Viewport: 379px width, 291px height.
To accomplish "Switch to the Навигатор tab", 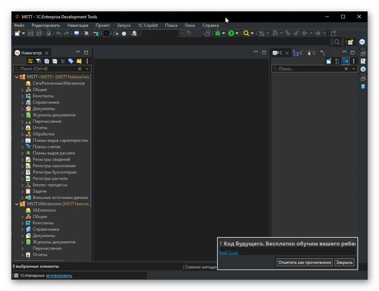I will 31,53.
